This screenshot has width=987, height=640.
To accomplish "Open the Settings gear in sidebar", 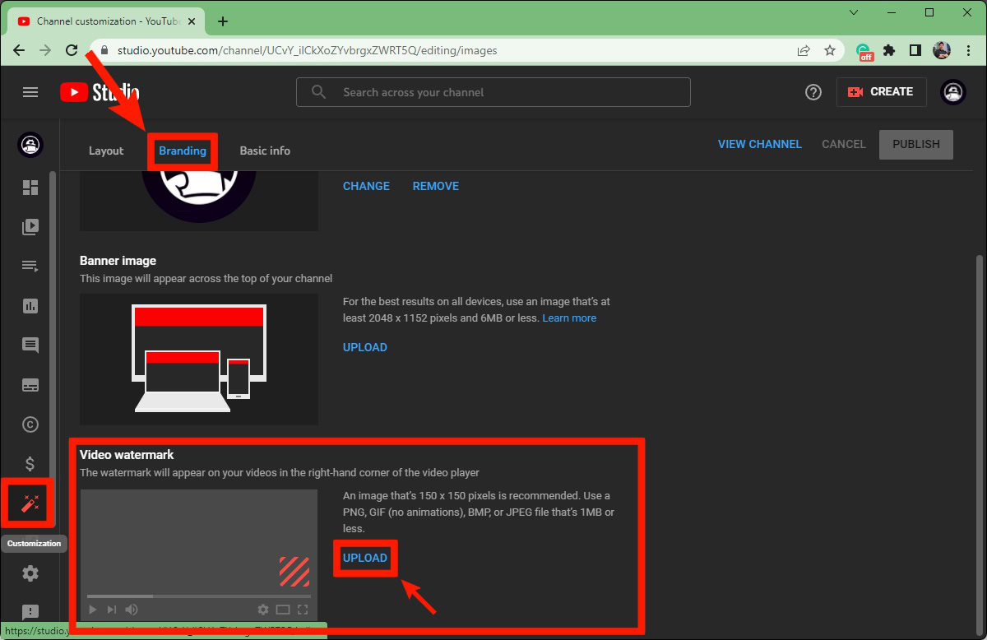I will coord(30,573).
